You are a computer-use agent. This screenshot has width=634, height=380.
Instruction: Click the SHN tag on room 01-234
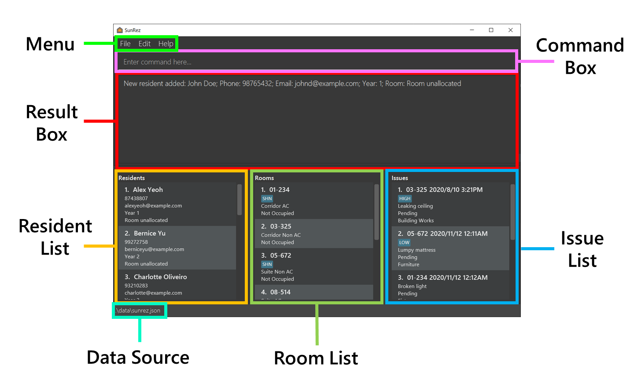pyautogui.click(x=267, y=199)
